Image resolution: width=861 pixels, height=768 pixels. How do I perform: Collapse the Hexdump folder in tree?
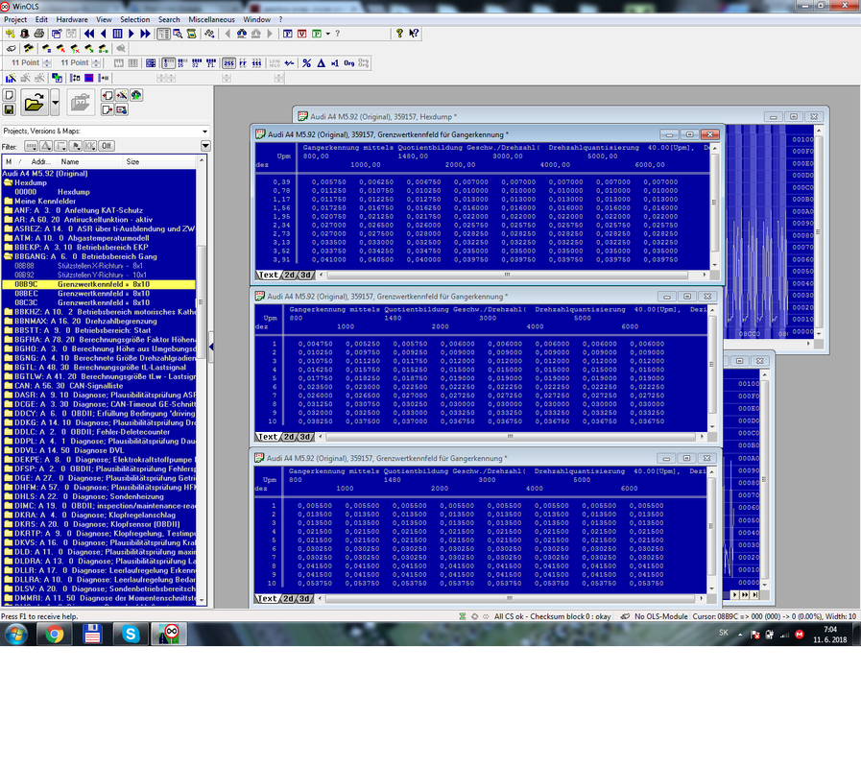click(x=9, y=183)
